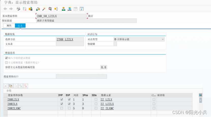Open the navigation stack window icon
The height and width of the screenshot is (117, 211).
(70, 9)
